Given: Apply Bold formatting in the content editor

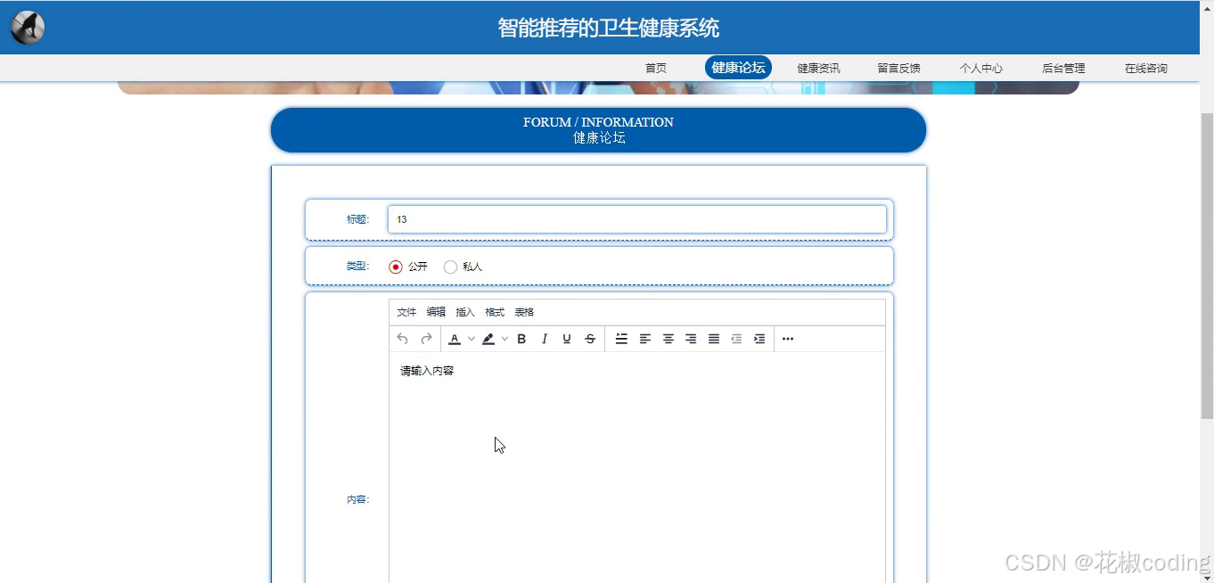Looking at the screenshot, I should click(x=521, y=339).
